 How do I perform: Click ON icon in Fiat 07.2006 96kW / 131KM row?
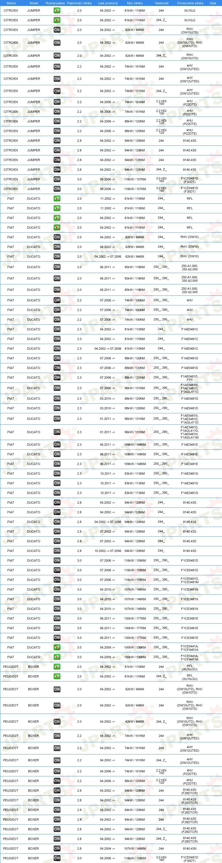pyautogui.click(x=57, y=388)
